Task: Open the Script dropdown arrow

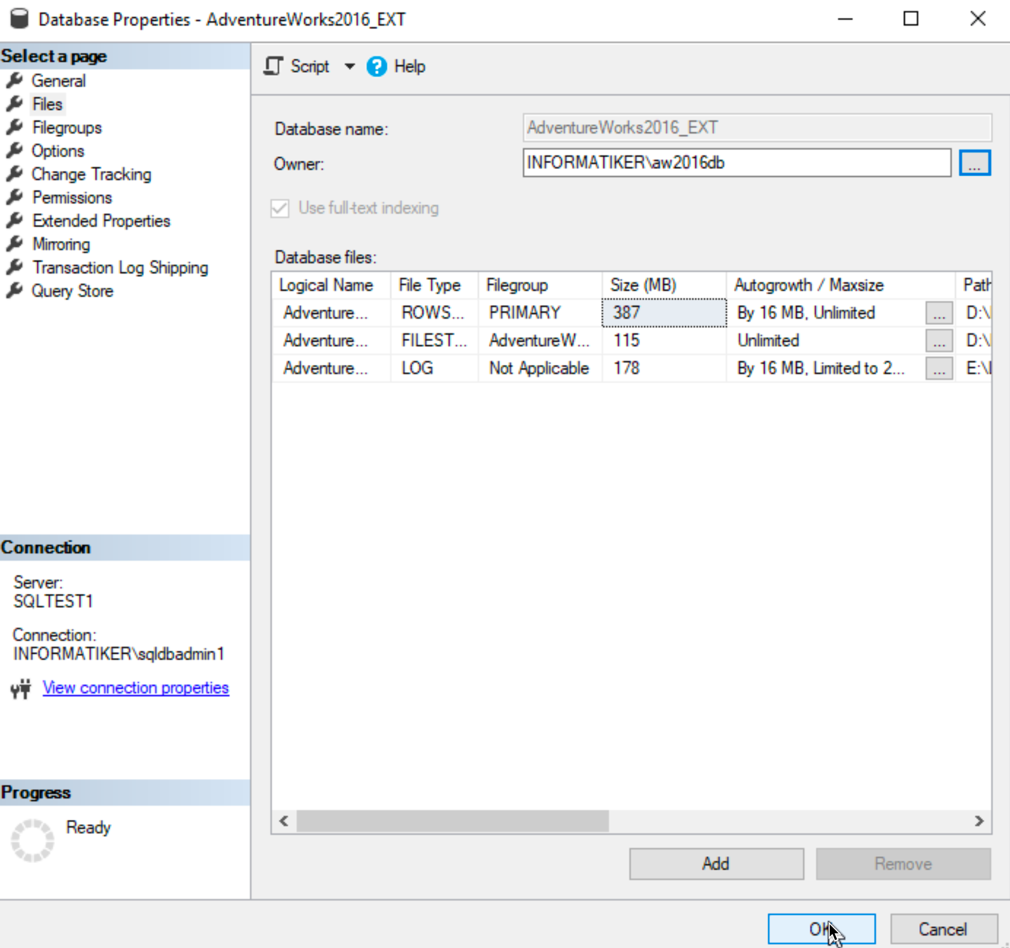Action: click(x=350, y=67)
